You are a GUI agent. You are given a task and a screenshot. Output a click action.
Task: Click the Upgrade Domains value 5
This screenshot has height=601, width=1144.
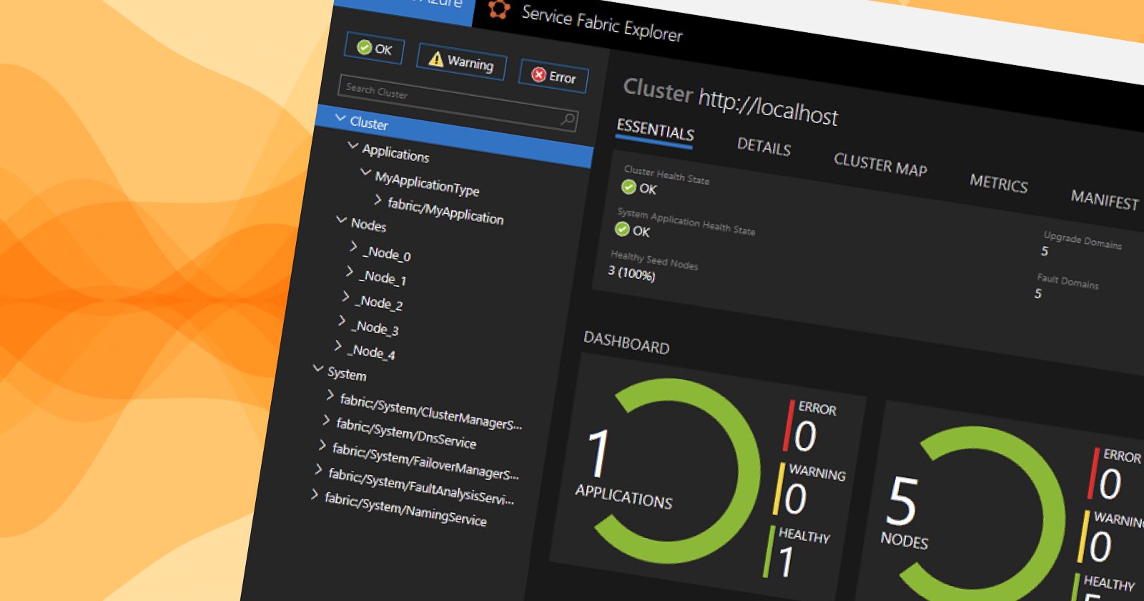[1045, 251]
